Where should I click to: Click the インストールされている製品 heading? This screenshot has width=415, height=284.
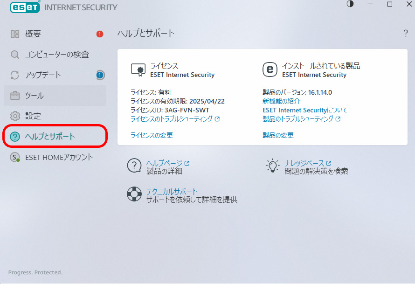(321, 66)
